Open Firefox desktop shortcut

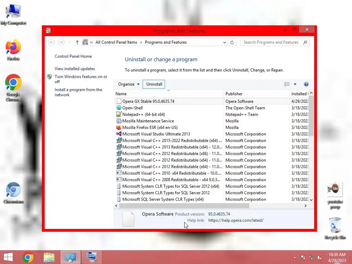click(13, 50)
